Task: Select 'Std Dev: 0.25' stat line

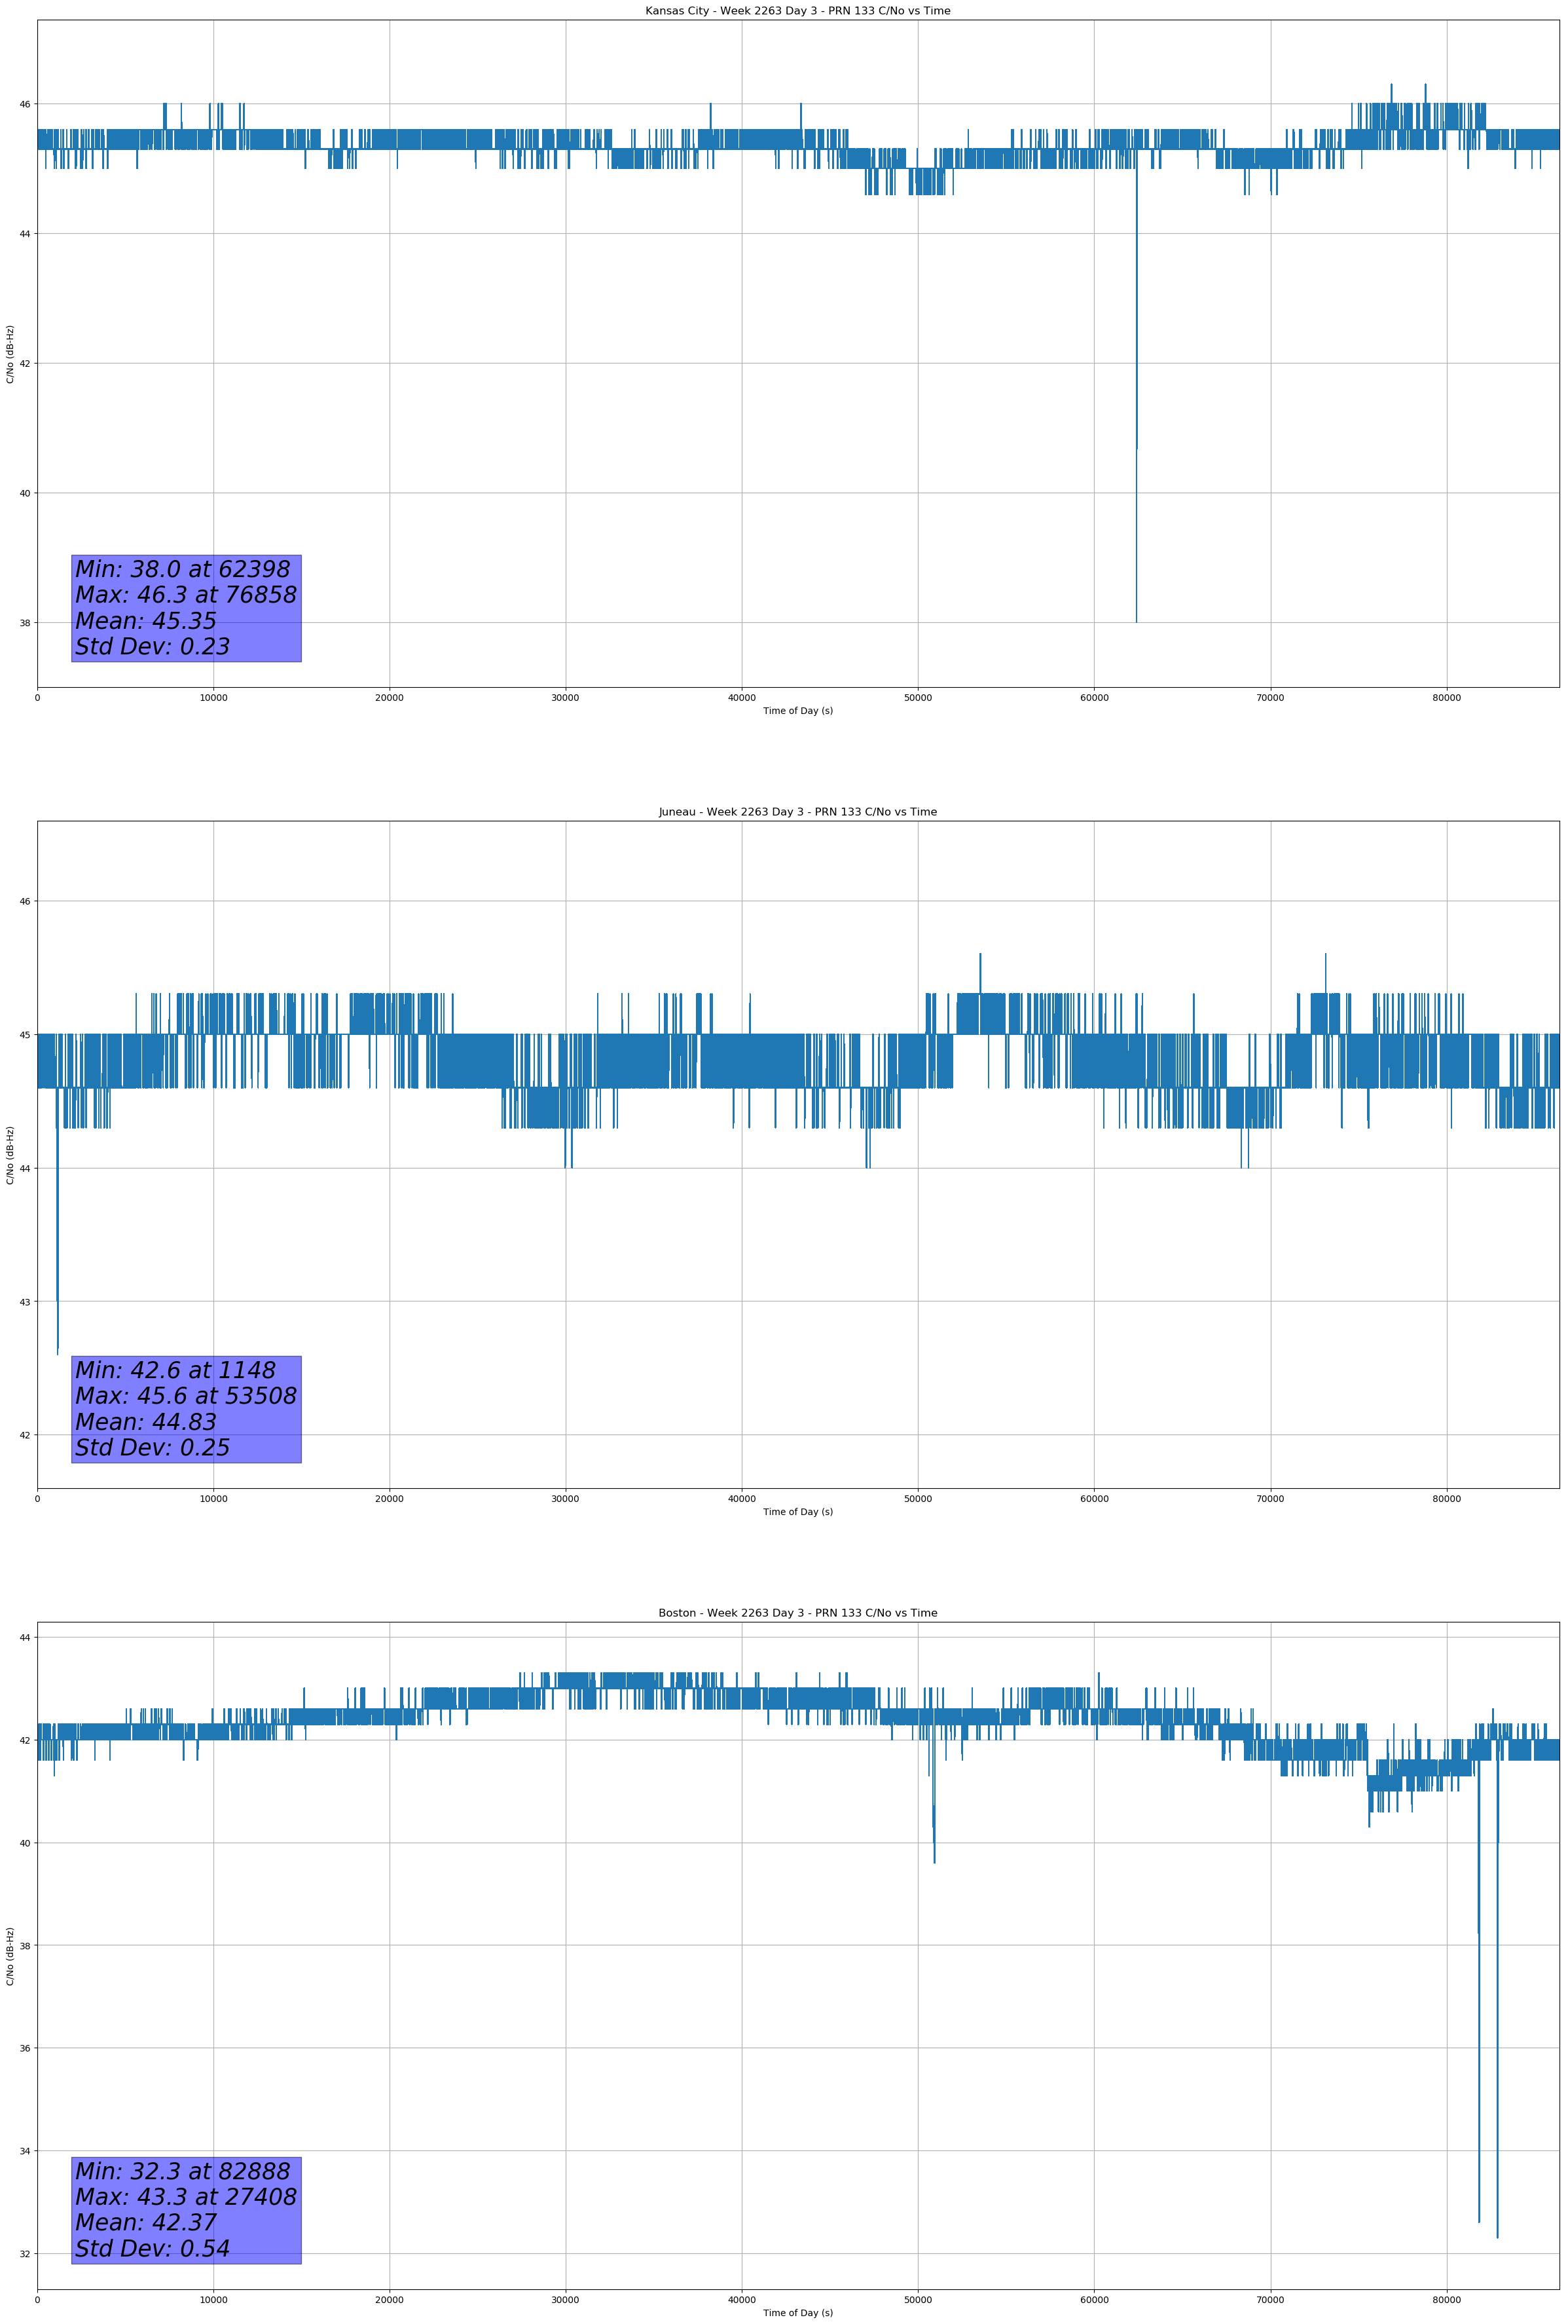Action: 153,1448
